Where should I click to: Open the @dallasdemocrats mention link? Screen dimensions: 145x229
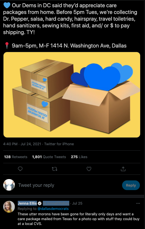53,209
